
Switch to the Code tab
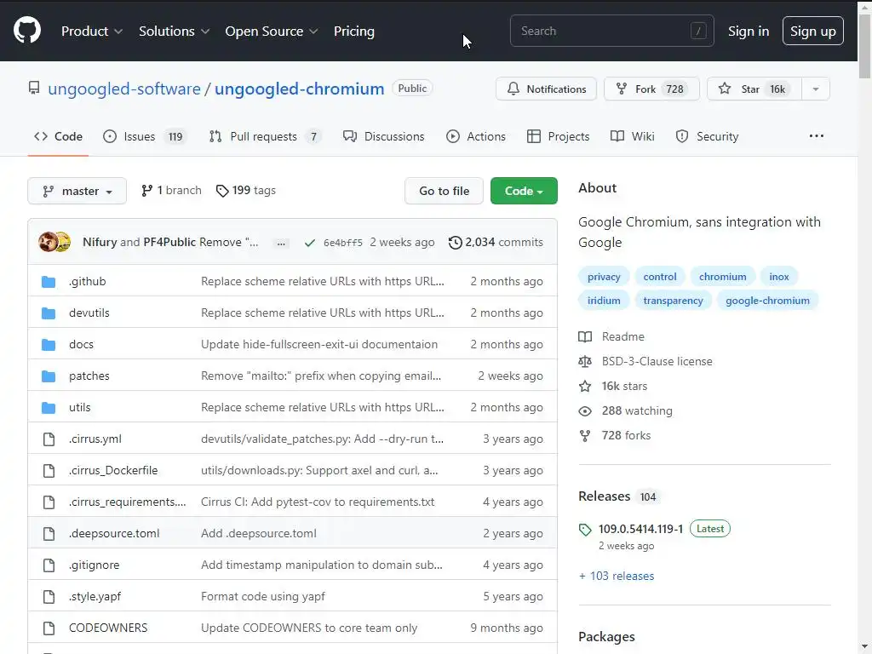point(58,136)
